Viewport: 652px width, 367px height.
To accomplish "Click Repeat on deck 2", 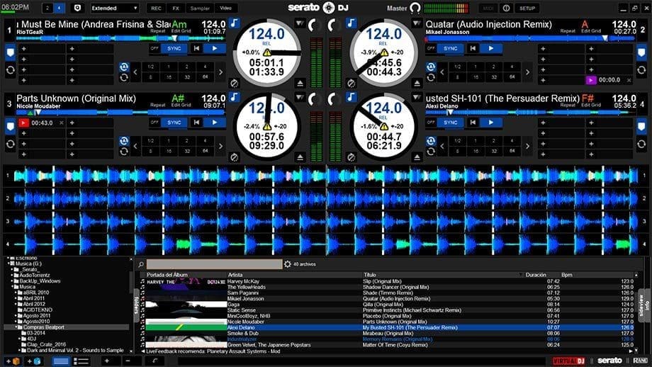I will coord(568,30).
